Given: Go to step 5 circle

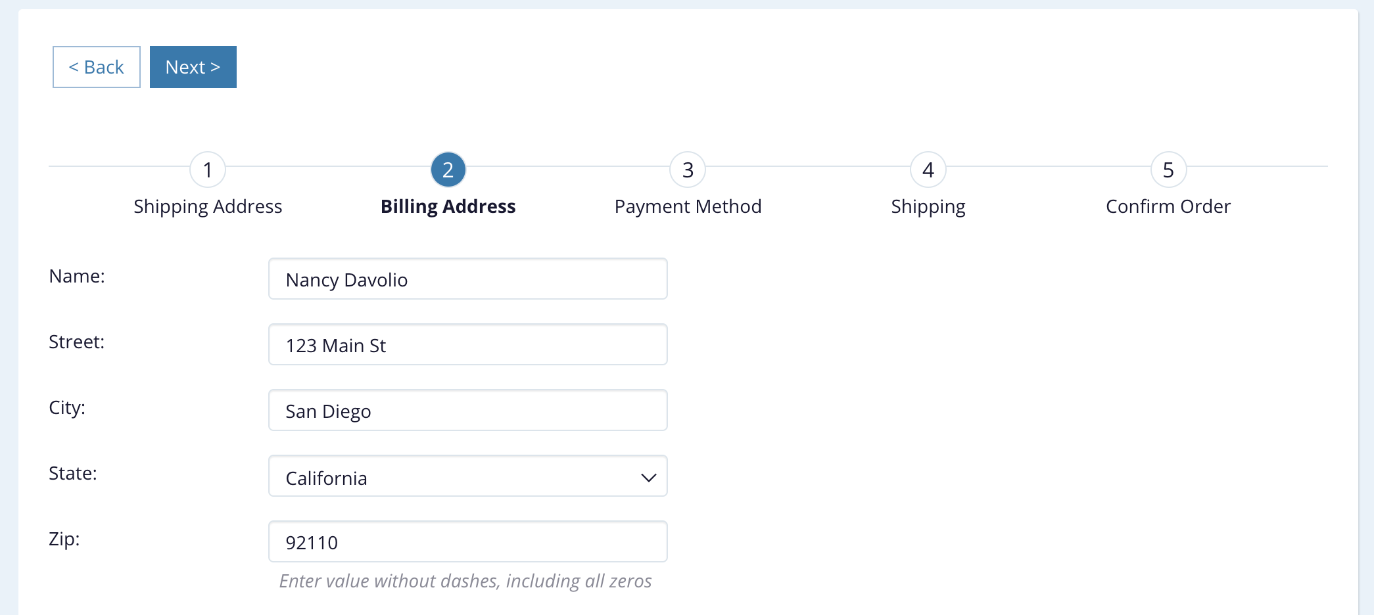Looking at the screenshot, I should pos(1168,170).
